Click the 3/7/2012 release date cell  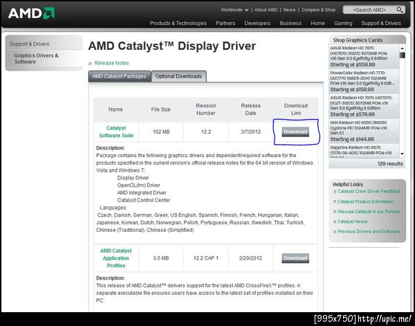pos(250,132)
